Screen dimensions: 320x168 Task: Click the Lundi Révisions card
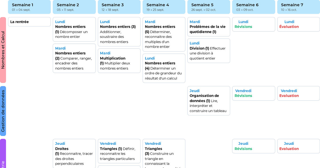click(253, 24)
